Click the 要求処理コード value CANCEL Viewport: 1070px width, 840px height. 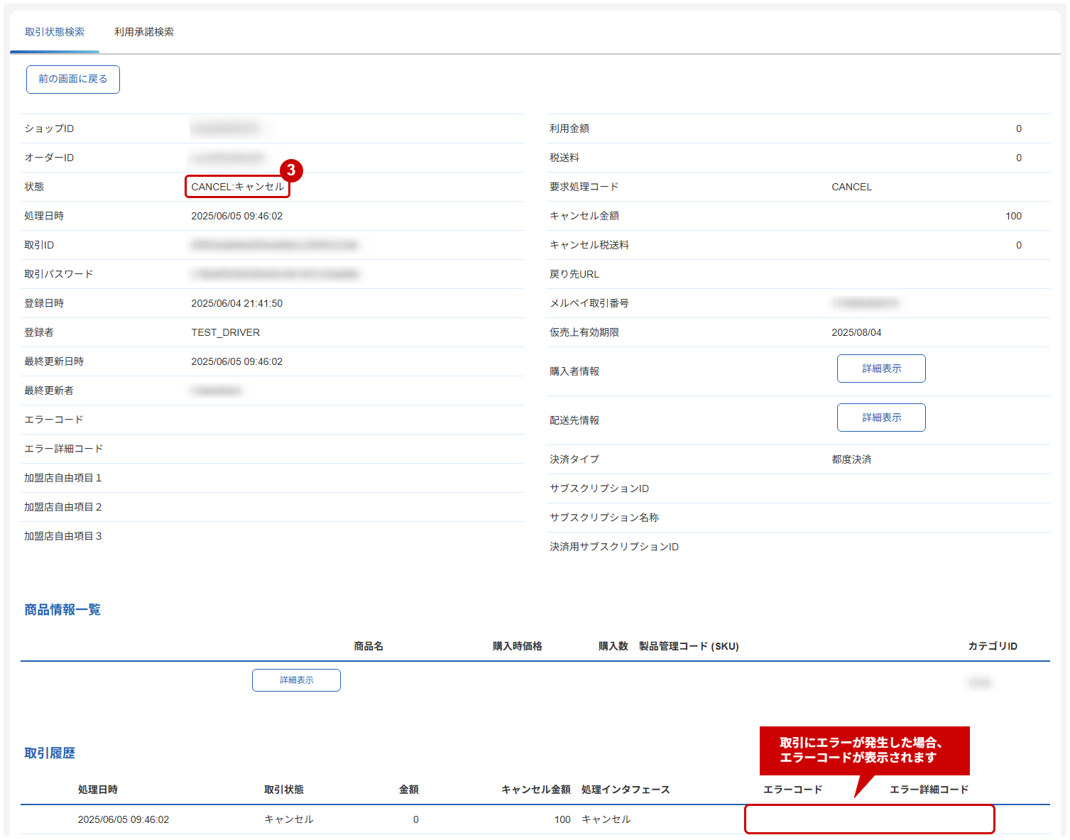851,187
